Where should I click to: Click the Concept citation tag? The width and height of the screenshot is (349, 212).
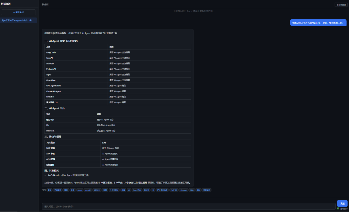point(184,190)
